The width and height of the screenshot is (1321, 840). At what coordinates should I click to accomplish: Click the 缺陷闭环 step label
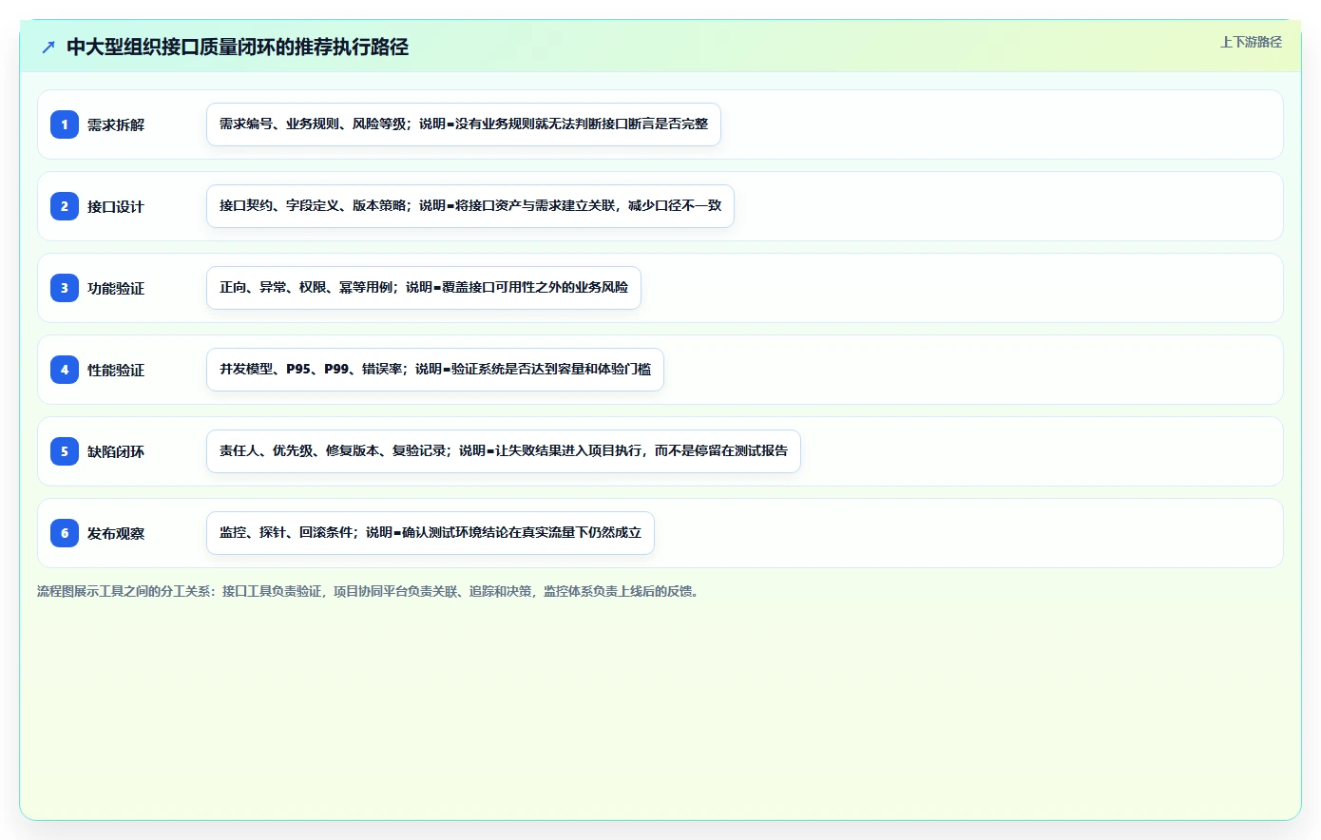[x=116, y=451]
